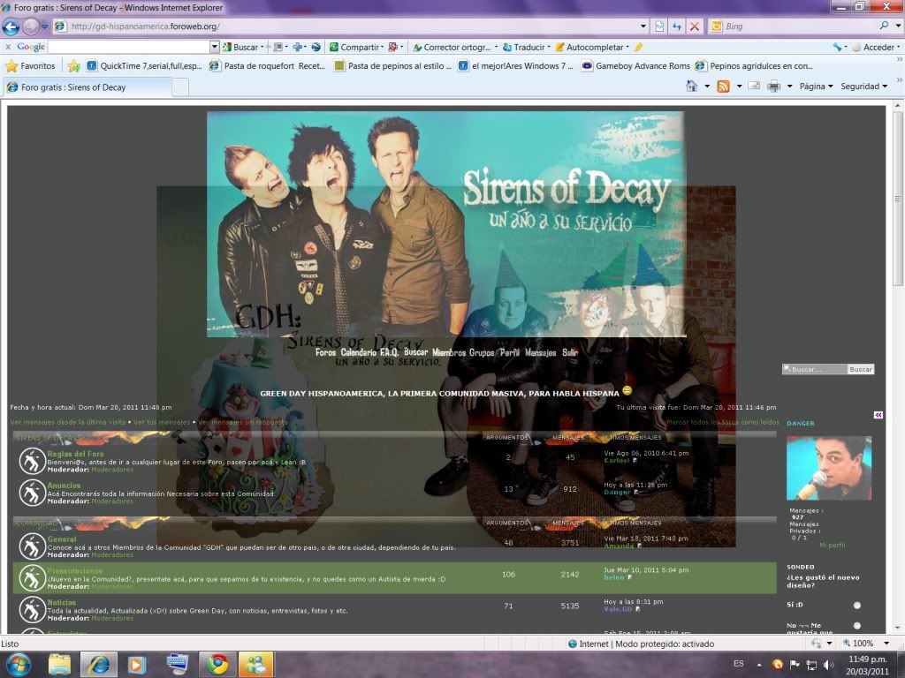905x678 pixels.
Task: Open the Windows Start orb
Action: [x=18, y=664]
